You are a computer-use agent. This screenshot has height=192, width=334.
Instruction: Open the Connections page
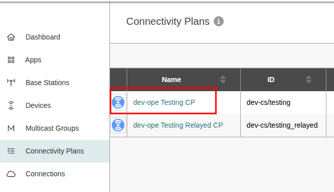[x=55, y=174]
